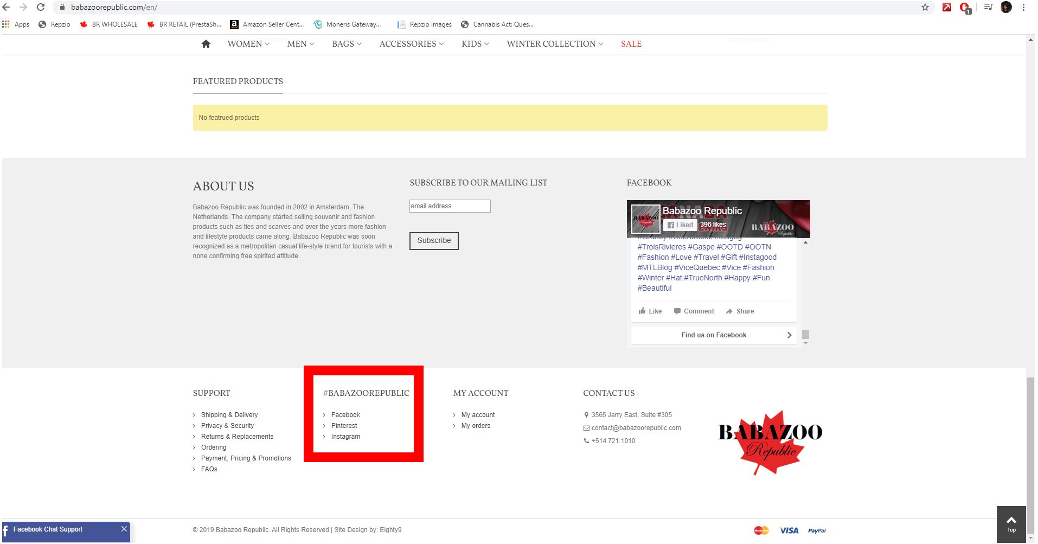1038x544 pixels.
Task: Expand the BAGS menu
Action: [347, 44]
